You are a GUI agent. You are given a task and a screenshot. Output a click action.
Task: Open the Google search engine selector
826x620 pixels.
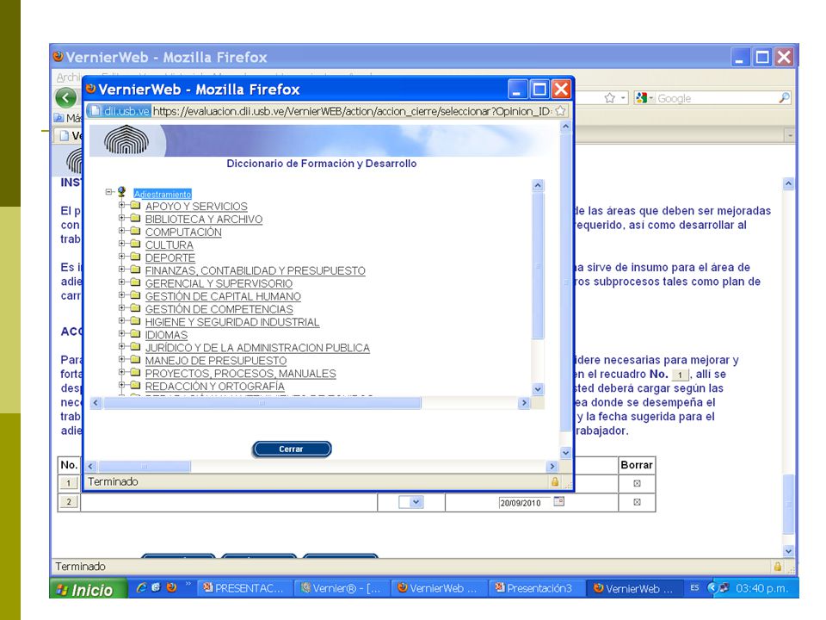pos(644,98)
